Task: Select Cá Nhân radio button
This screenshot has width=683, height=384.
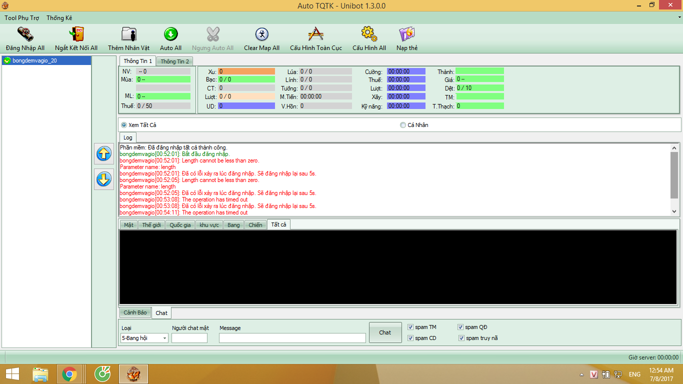Action: (403, 125)
